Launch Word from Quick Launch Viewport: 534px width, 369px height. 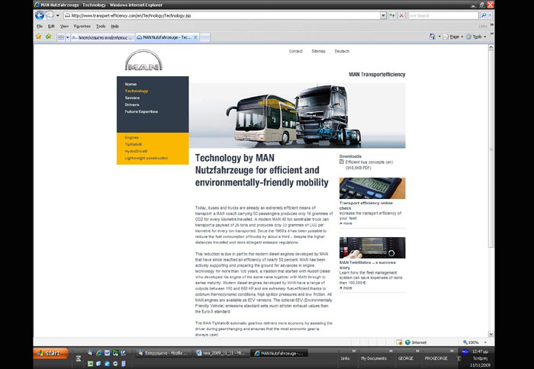107,353
